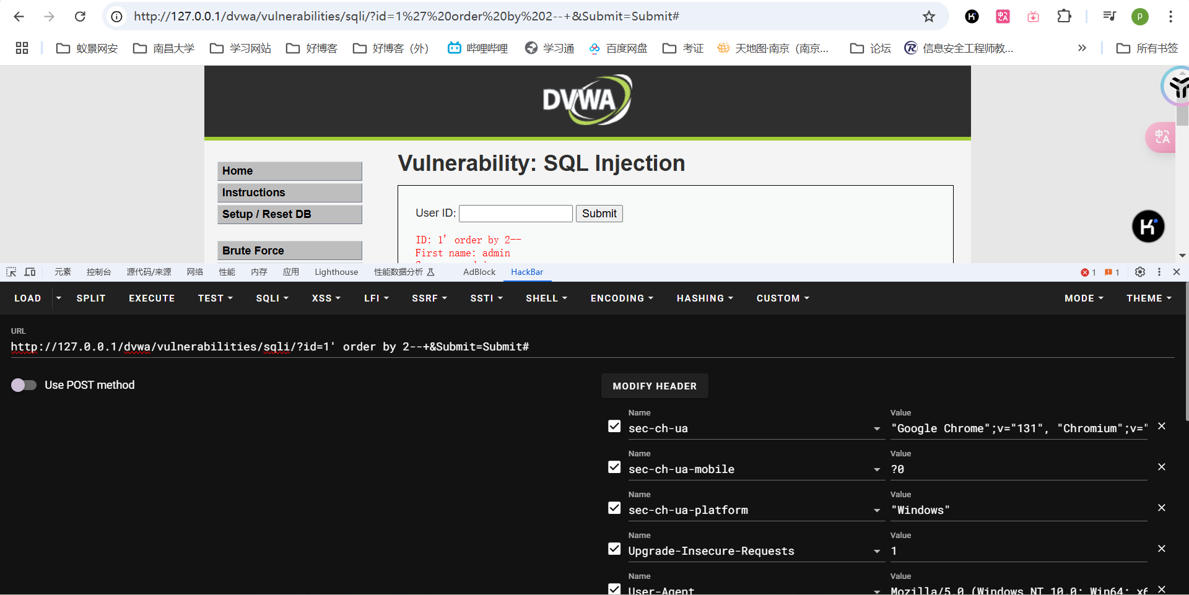This screenshot has width=1189, height=595.
Task: Click the HackBar URL text field
Action: point(592,347)
